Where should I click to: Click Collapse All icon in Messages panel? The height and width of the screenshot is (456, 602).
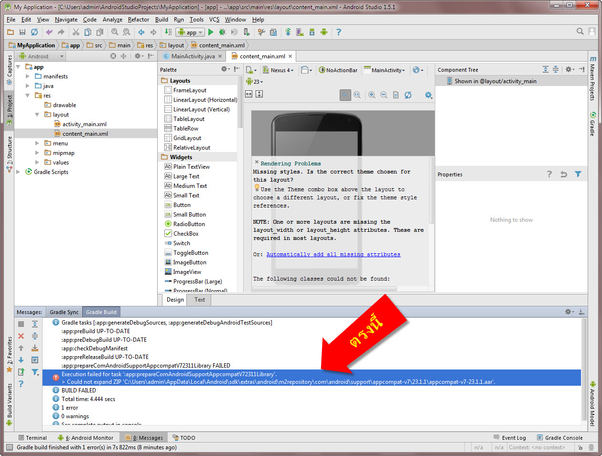pyautogui.click(x=35, y=336)
